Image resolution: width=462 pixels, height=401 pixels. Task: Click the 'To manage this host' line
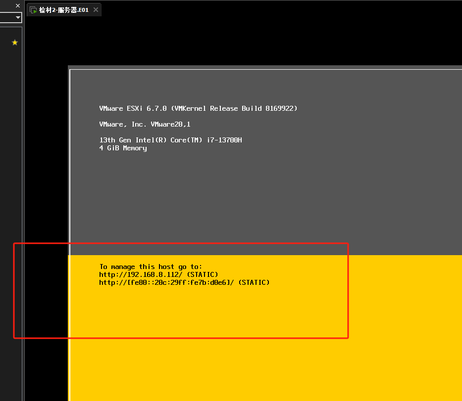click(151, 267)
